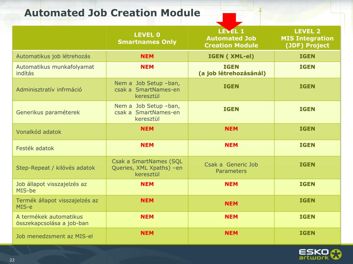The height and width of the screenshot is (264, 353).
Task: Click Level 1 NEM in the Job állapot visszajelzés row
Action: 231,184
